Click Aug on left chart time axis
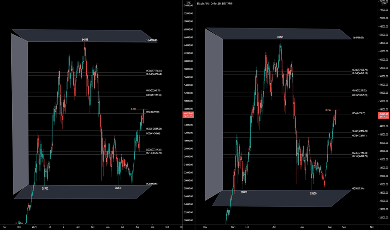 coord(138,227)
